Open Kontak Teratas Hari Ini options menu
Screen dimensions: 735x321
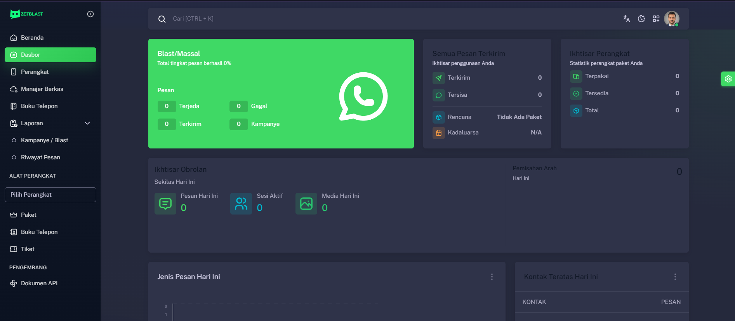pyautogui.click(x=675, y=277)
